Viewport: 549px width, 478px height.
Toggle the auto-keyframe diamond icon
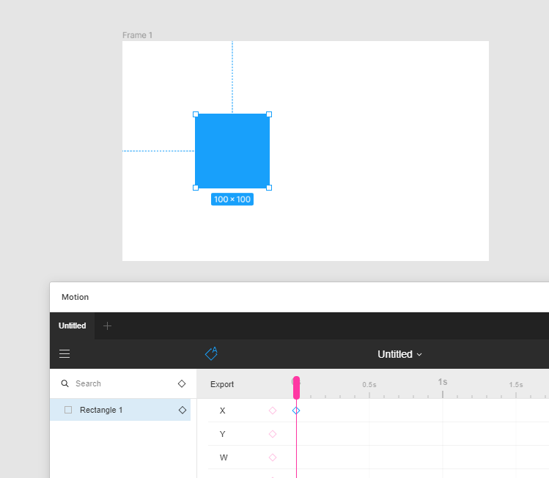[212, 353]
